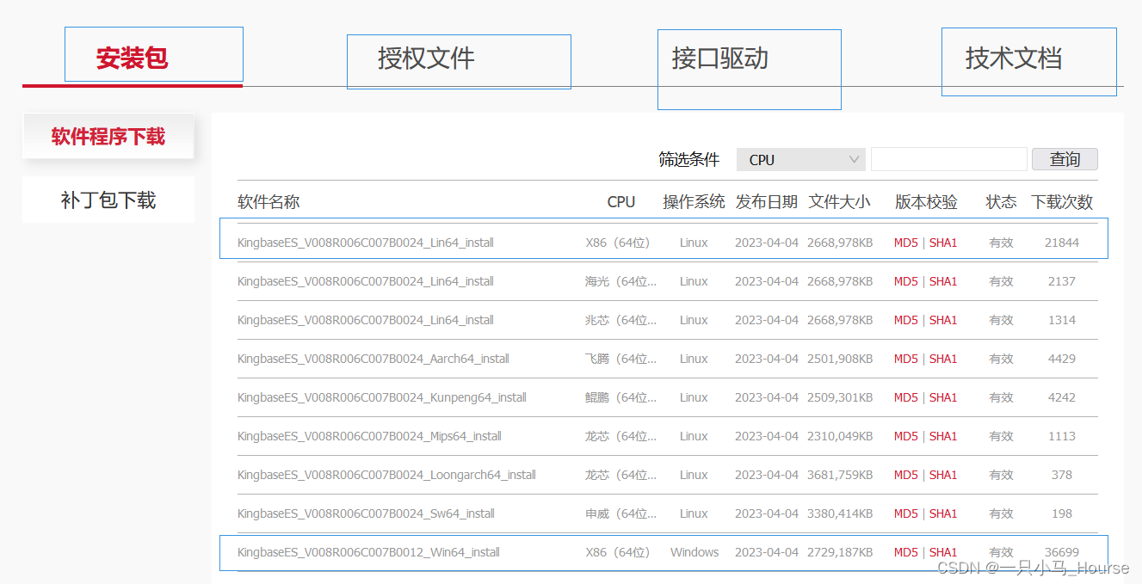Click the 飞腾 CPU cell
The height and width of the screenshot is (584, 1142).
pos(620,359)
